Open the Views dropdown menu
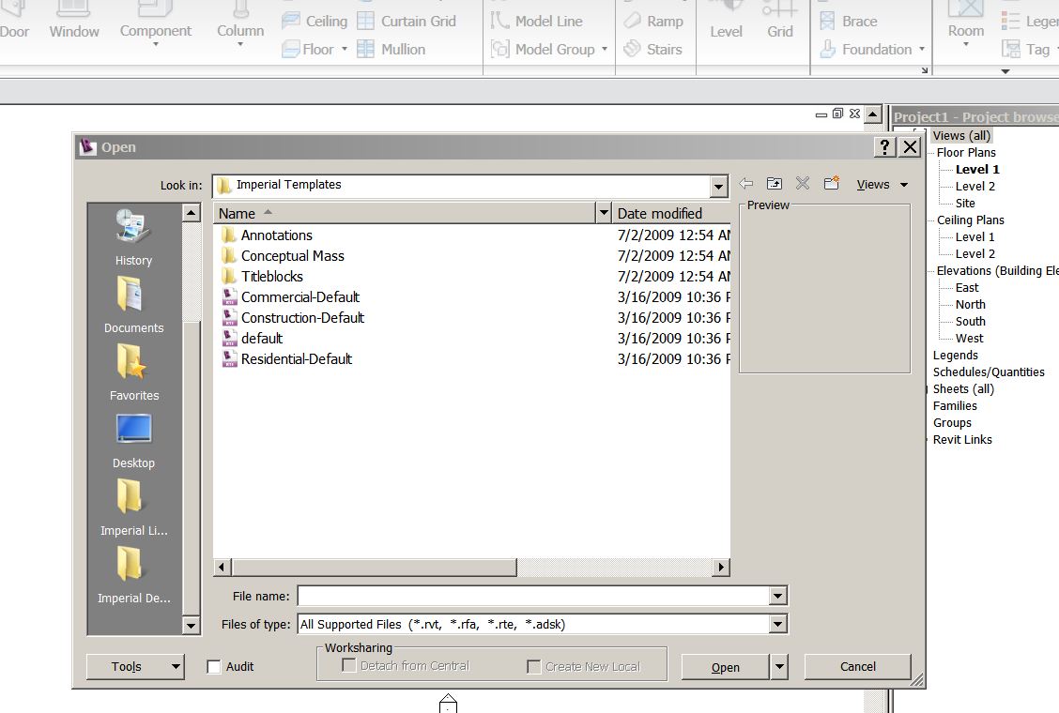The height and width of the screenshot is (713, 1059). tap(882, 184)
